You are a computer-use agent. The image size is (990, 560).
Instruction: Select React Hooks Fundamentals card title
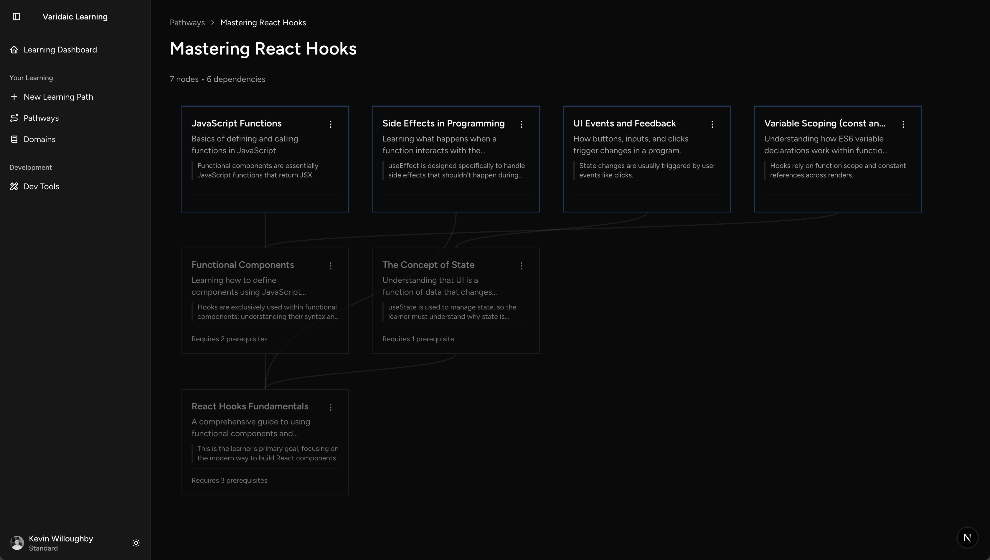tap(250, 406)
